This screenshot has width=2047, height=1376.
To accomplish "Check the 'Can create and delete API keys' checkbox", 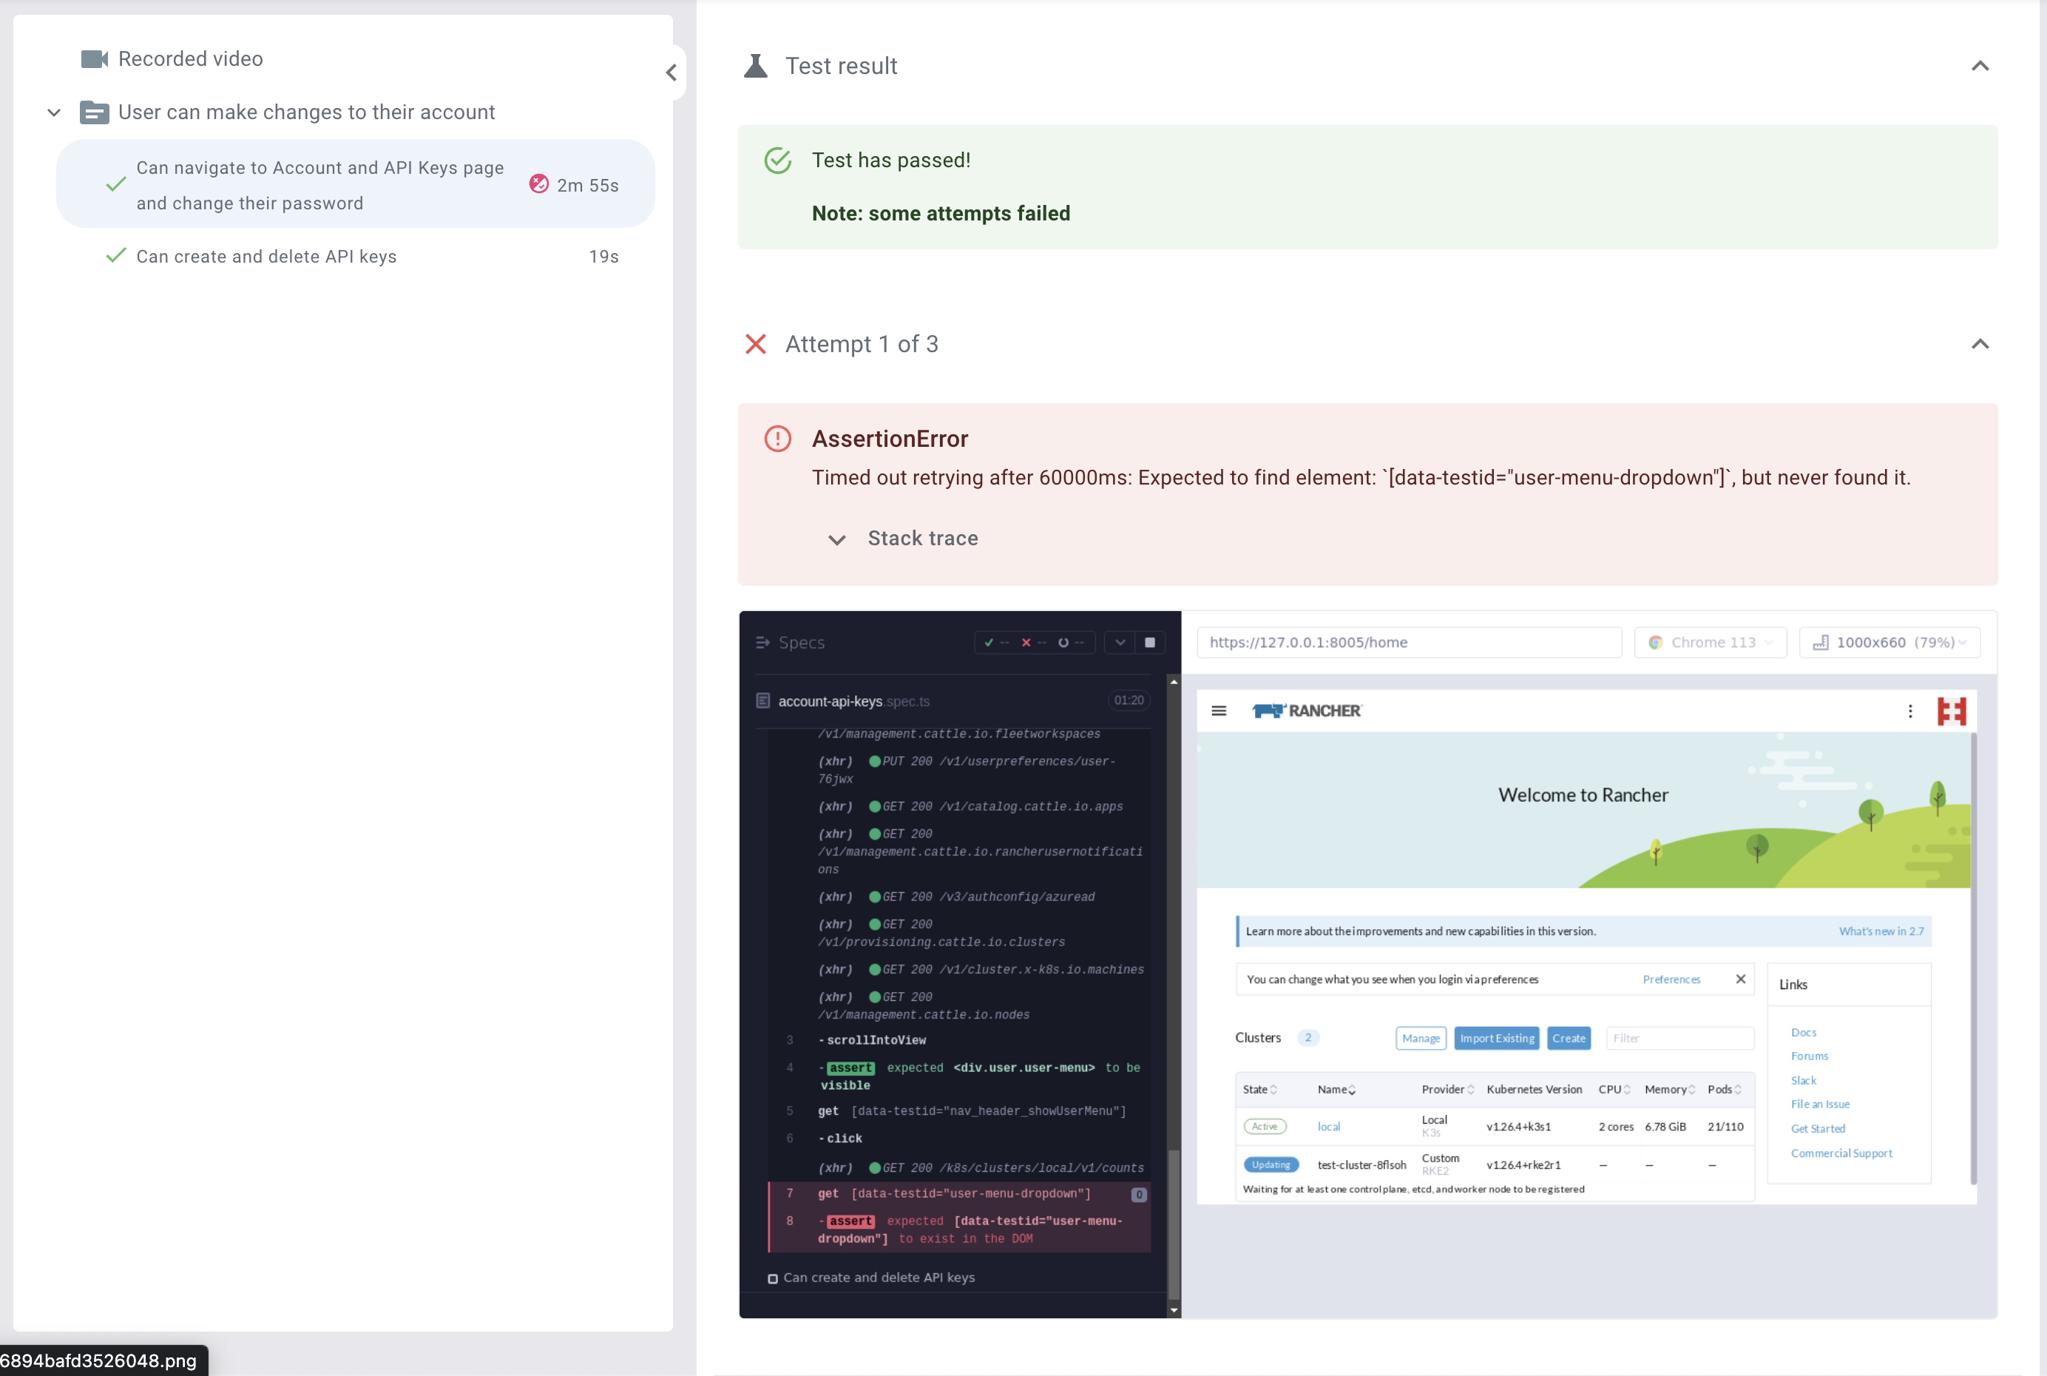I will point(773,1278).
